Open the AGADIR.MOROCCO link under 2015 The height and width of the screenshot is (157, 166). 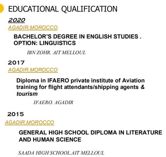29,123
